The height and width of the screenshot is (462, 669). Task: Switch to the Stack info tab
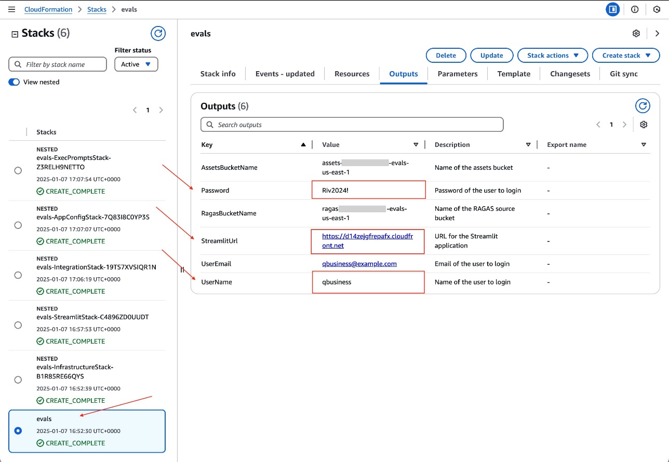[x=218, y=74]
